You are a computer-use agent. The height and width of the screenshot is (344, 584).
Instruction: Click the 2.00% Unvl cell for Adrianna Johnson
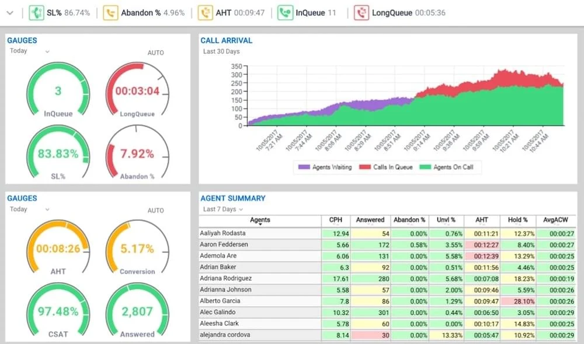(446, 290)
